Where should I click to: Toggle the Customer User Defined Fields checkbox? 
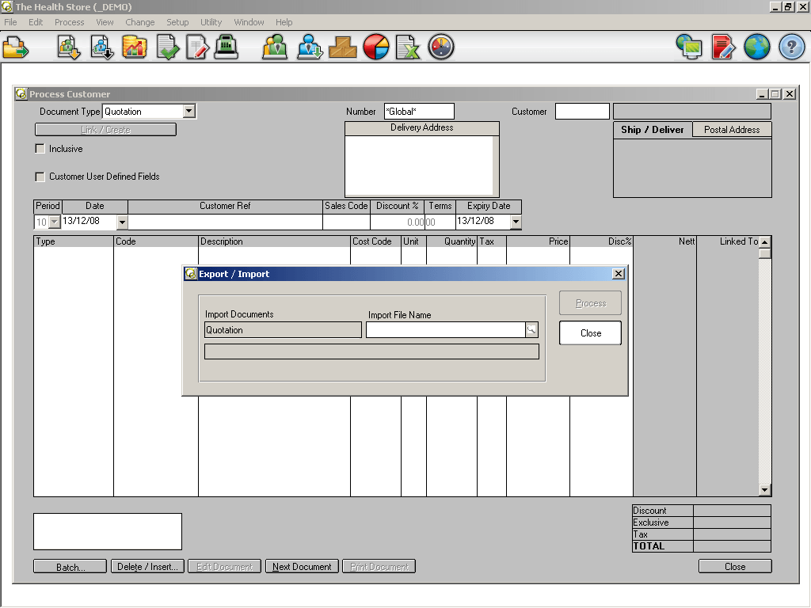tap(40, 177)
